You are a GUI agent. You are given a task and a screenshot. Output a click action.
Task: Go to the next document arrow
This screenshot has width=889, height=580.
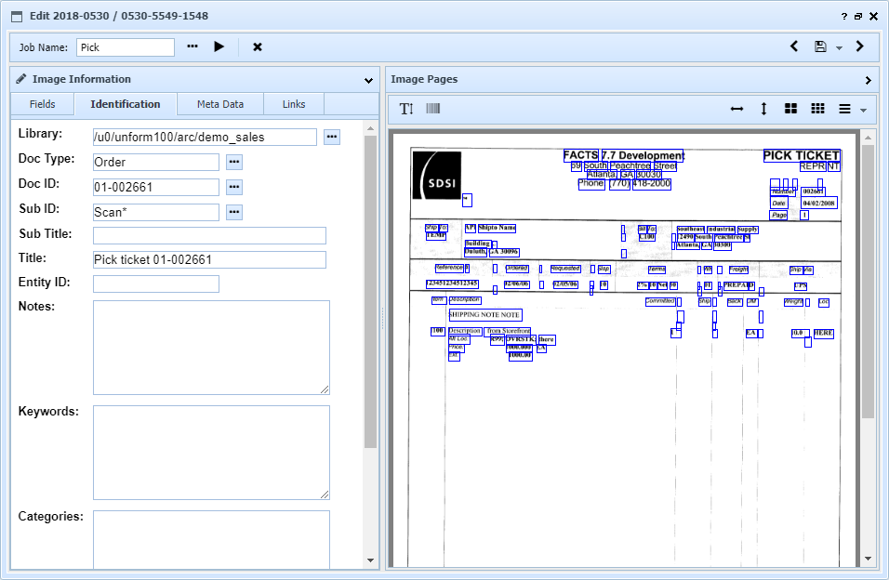coord(860,46)
